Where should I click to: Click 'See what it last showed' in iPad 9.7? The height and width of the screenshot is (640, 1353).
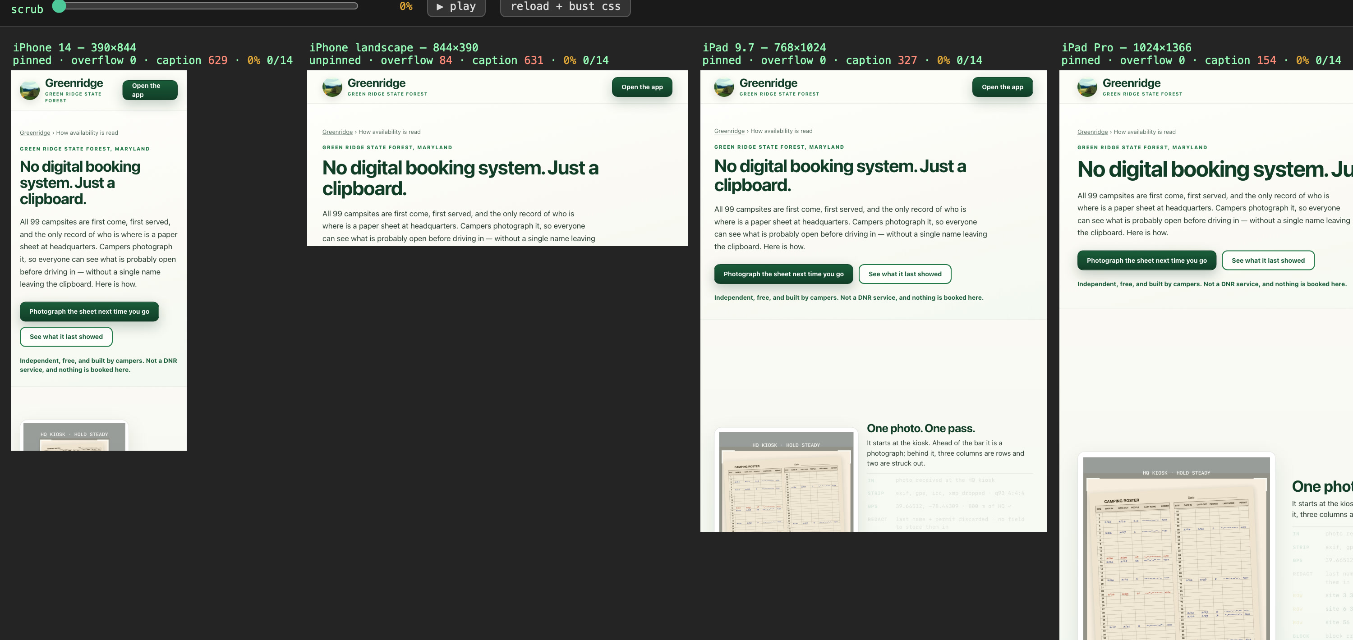tap(904, 274)
